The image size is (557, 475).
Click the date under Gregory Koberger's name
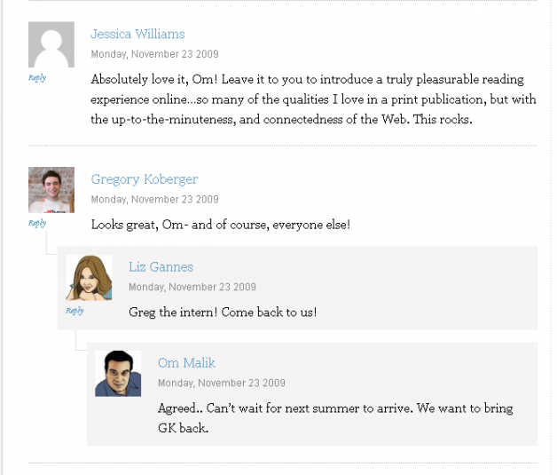click(154, 200)
